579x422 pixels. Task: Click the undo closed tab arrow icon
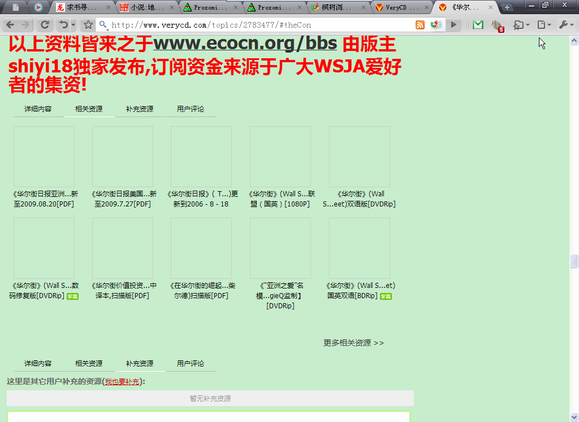(x=63, y=25)
